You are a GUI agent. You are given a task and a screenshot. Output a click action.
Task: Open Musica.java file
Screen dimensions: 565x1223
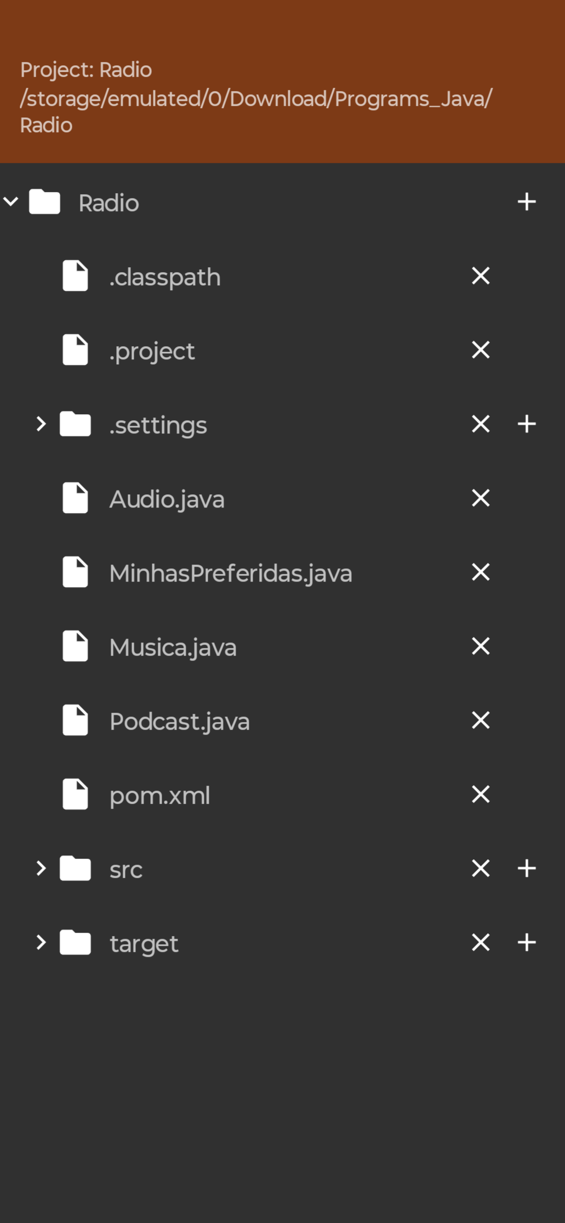click(x=173, y=647)
